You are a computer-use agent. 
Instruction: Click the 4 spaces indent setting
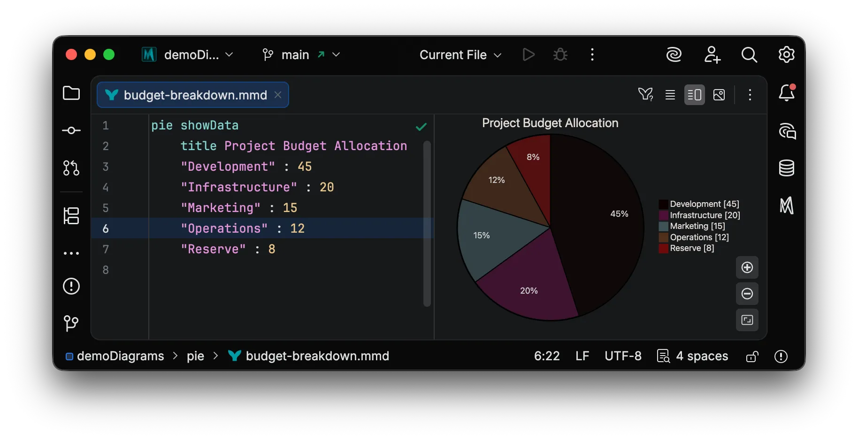click(x=693, y=356)
